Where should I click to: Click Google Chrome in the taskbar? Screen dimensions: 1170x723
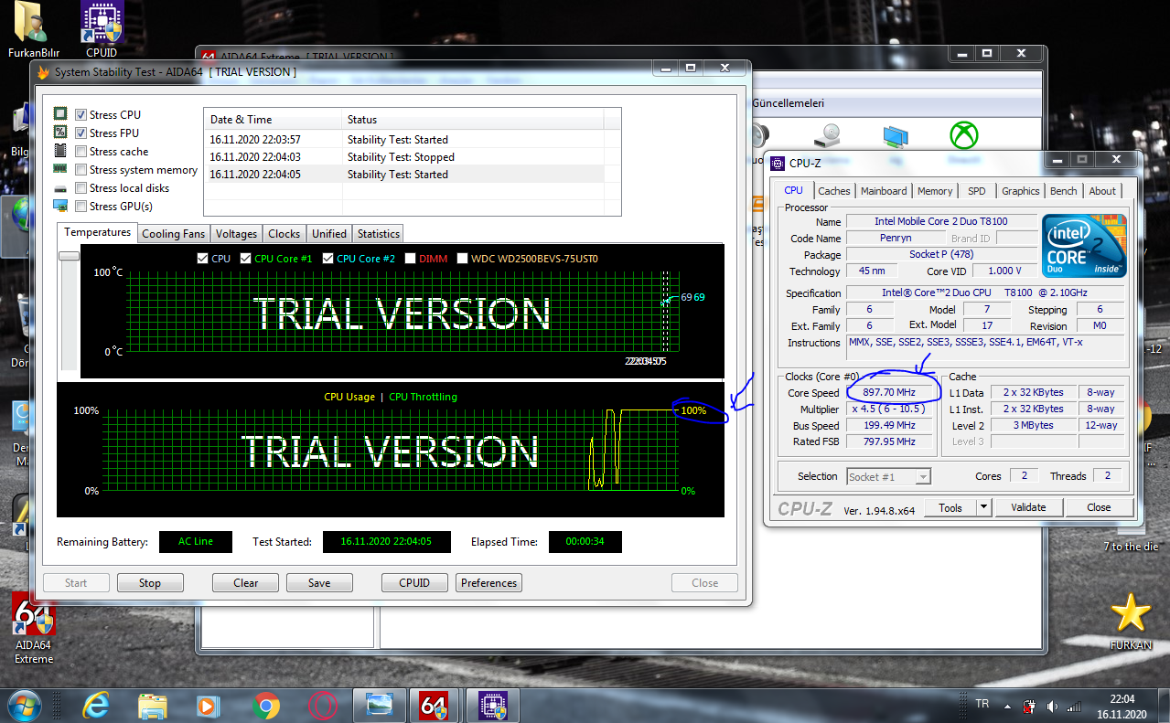coord(266,705)
